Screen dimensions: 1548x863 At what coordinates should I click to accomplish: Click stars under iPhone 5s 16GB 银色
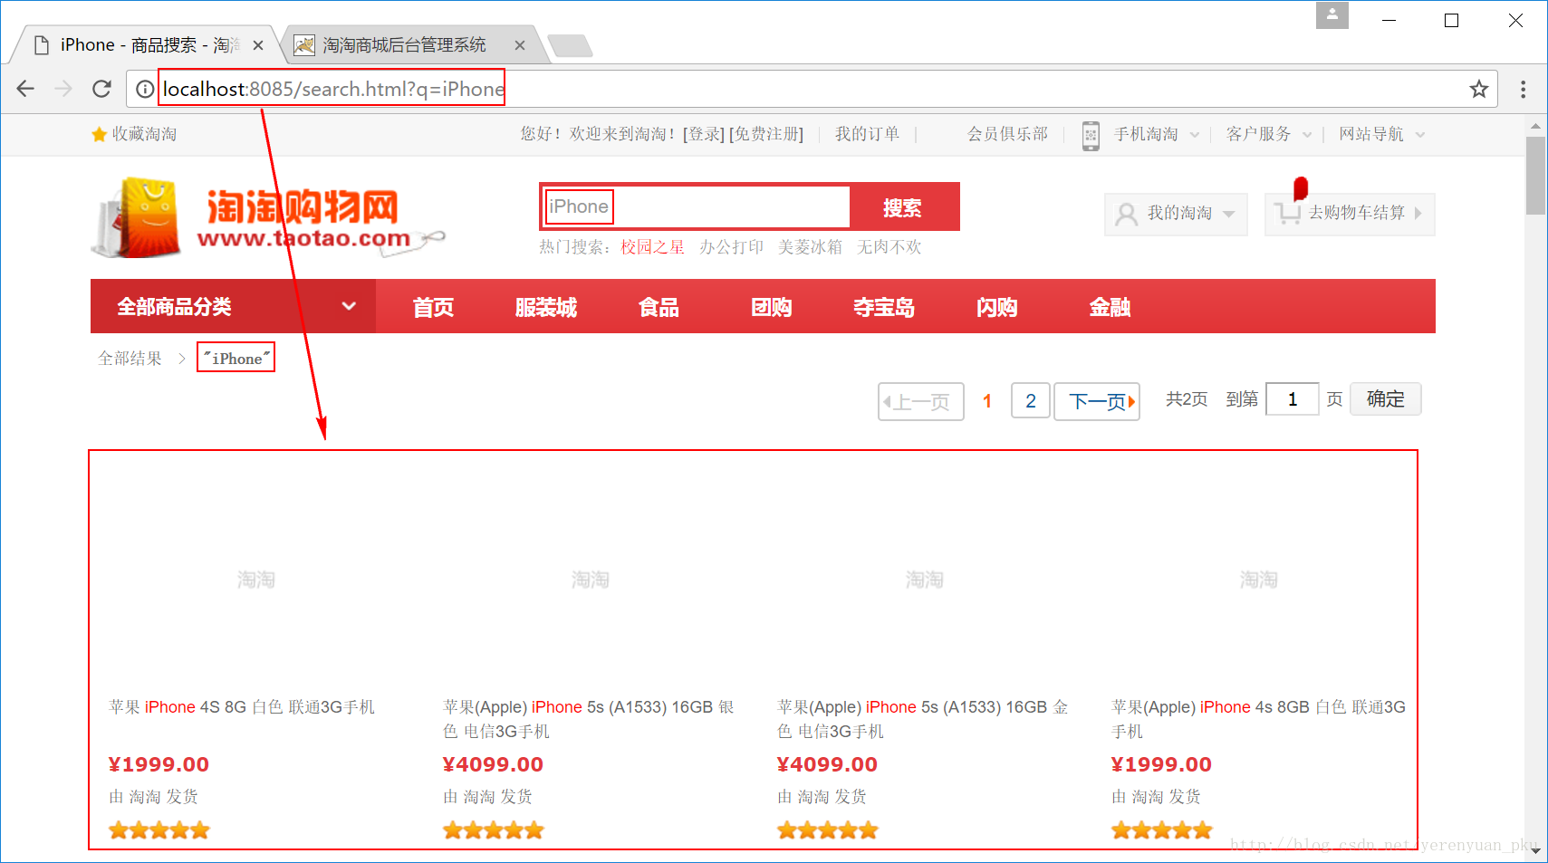(x=494, y=829)
